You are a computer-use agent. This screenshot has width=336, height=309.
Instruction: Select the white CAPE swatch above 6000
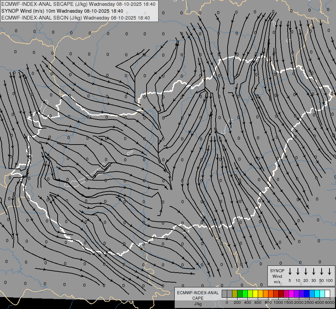[x=327, y=294]
